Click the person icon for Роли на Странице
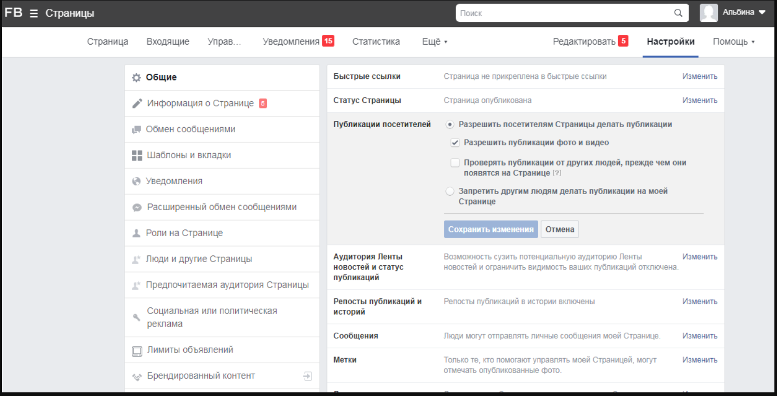Viewport: 777px width, 396px height. (x=136, y=233)
